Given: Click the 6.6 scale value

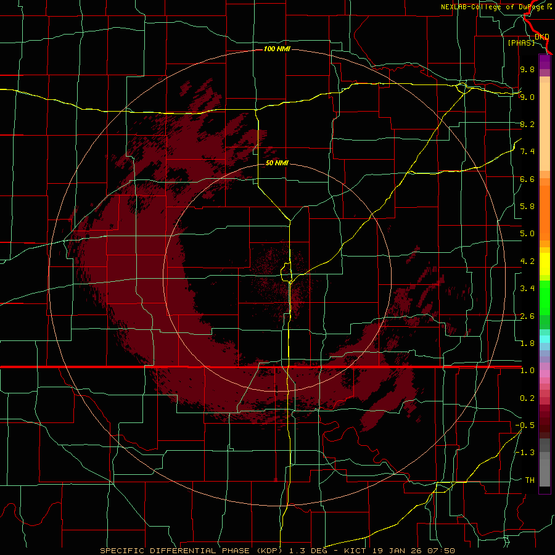Looking at the screenshot, I should [527, 179].
